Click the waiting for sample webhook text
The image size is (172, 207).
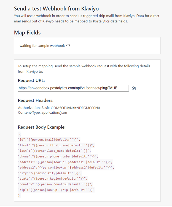pos(42,46)
